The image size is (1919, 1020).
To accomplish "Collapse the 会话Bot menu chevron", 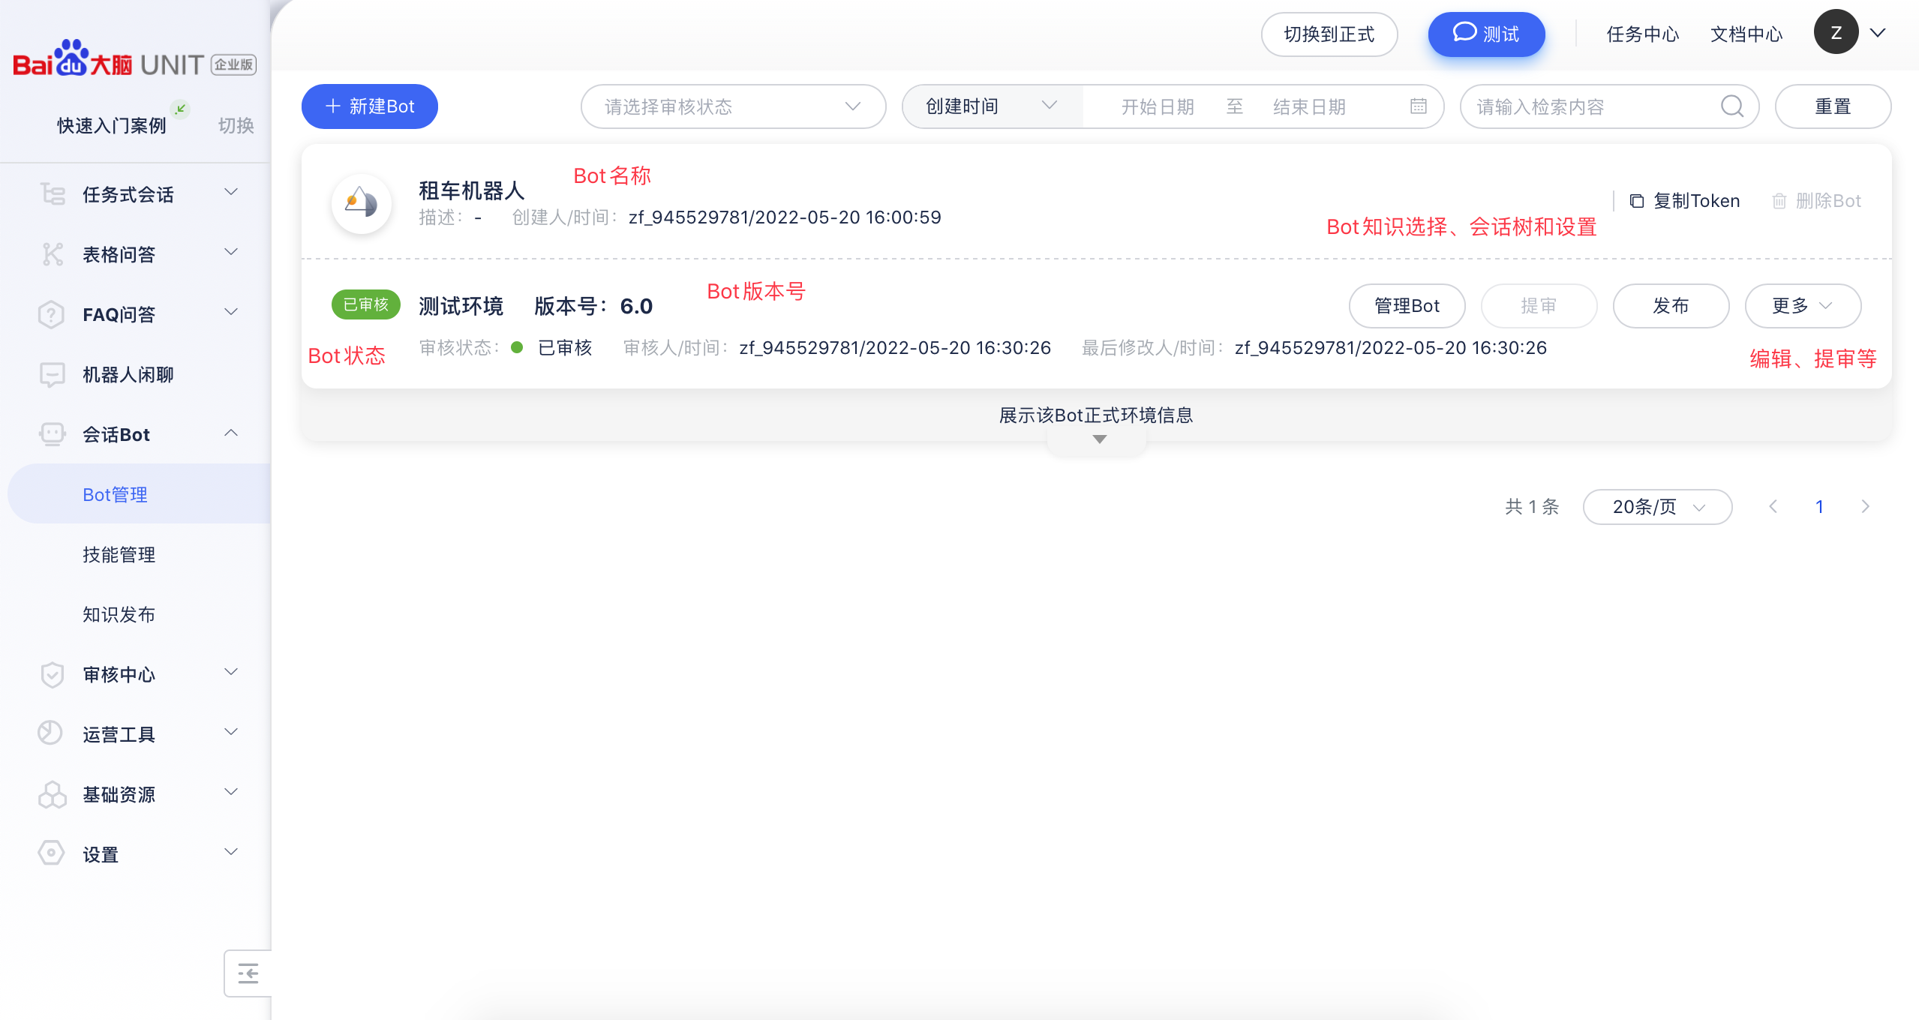I will [x=232, y=433].
